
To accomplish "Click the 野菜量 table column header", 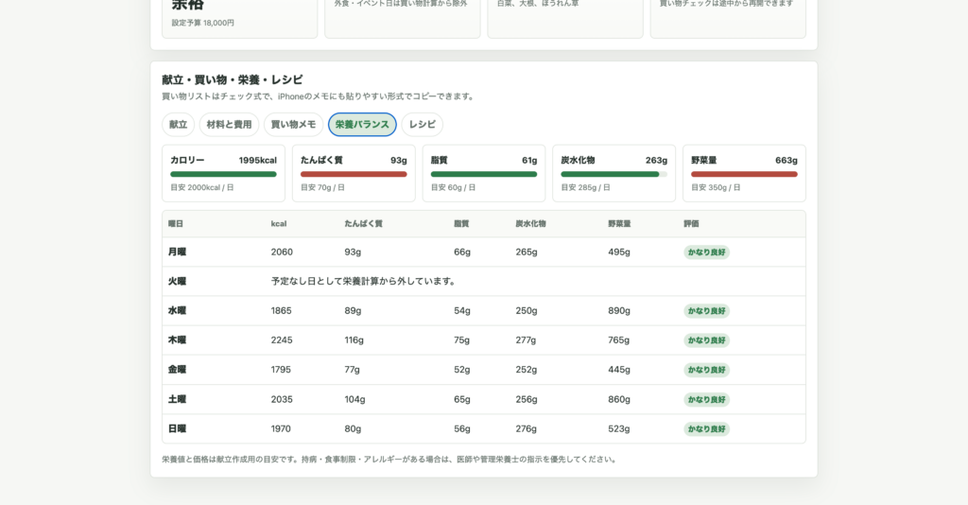I will tap(619, 224).
